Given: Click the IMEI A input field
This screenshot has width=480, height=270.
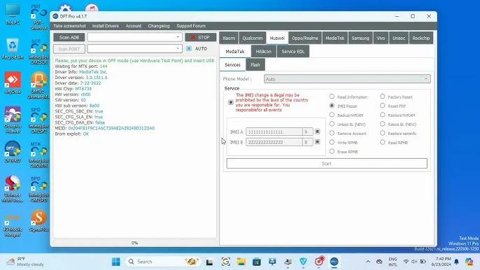Looking at the screenshot, I should coord(274,132).
